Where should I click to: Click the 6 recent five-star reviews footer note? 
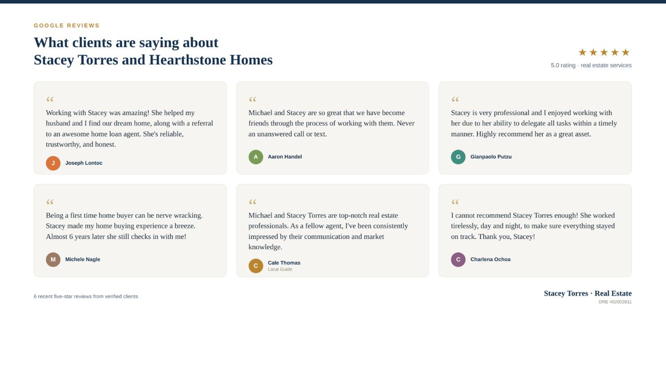[x=86, y=297]
